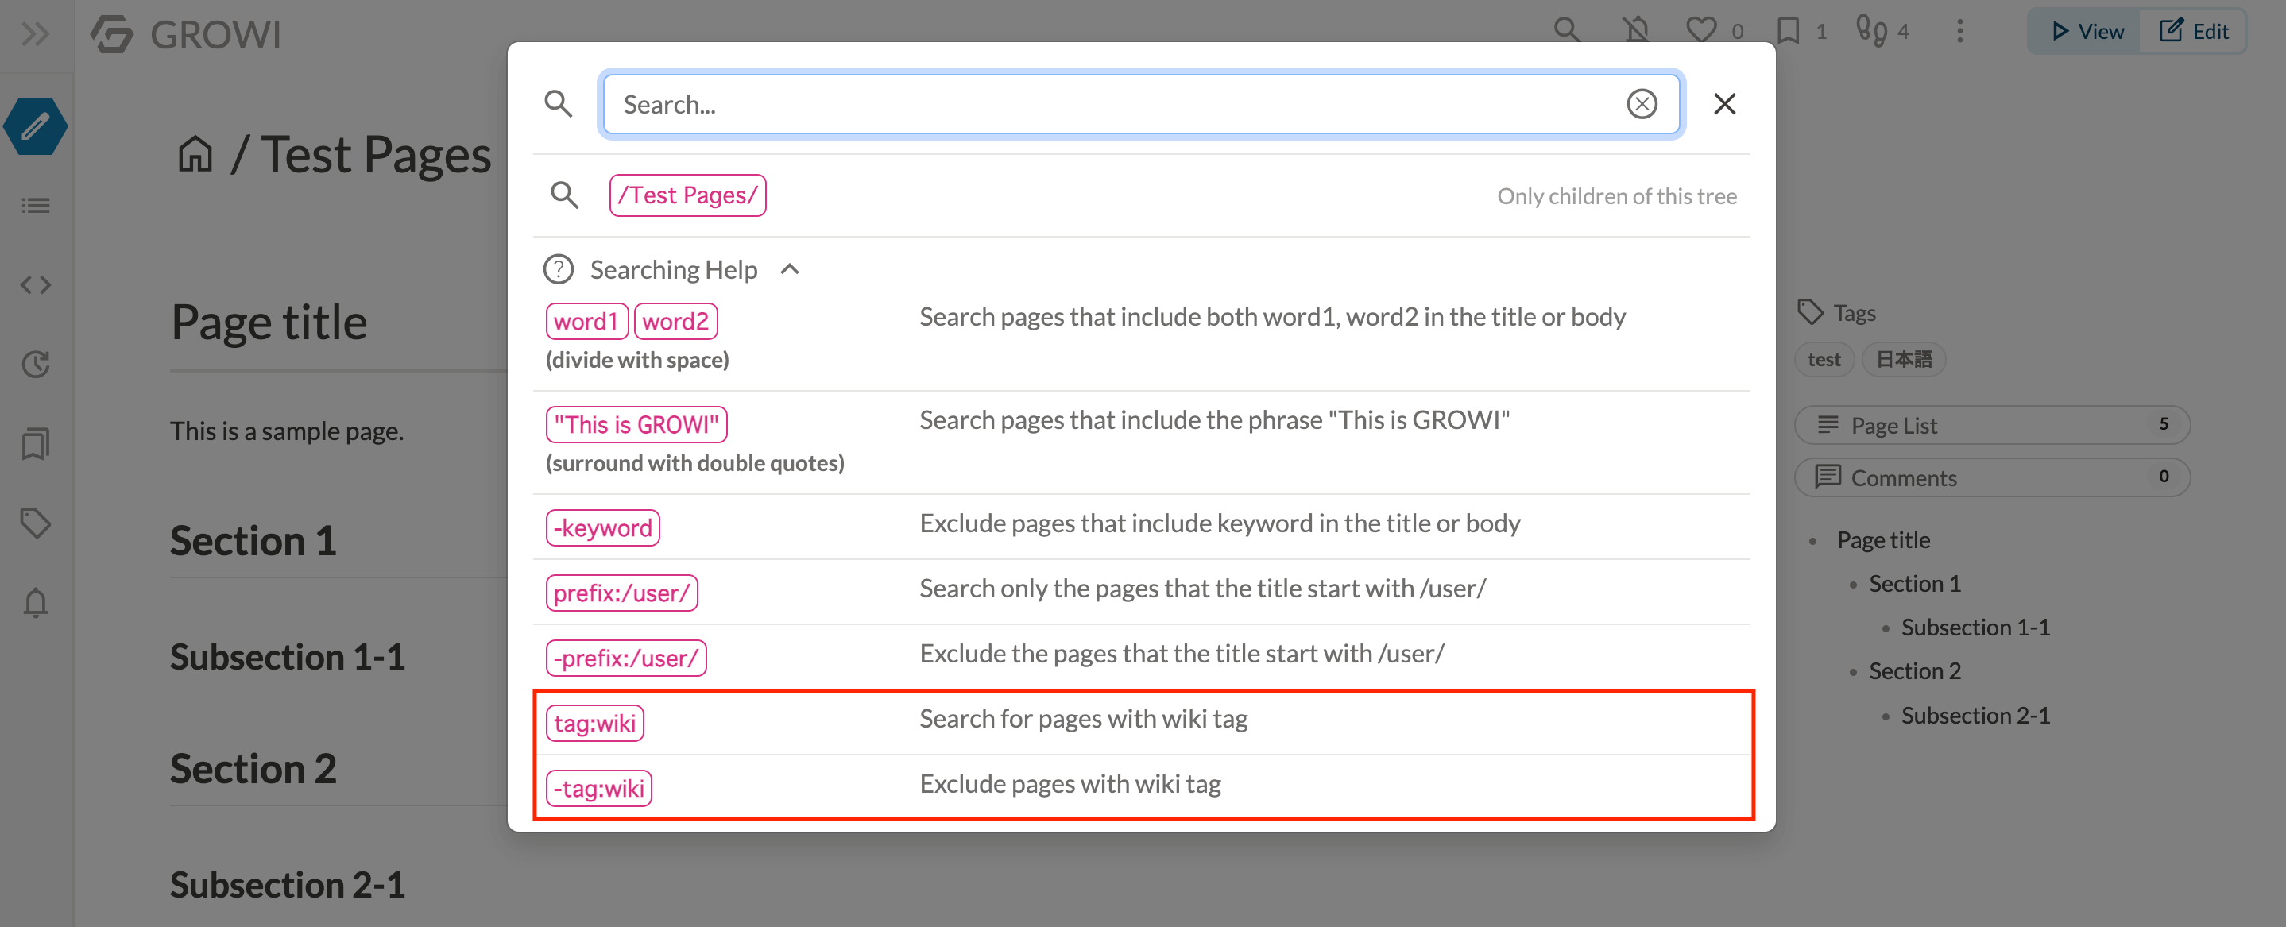Click the "This is GROWI" phrase example

click(x=636, y=424)
